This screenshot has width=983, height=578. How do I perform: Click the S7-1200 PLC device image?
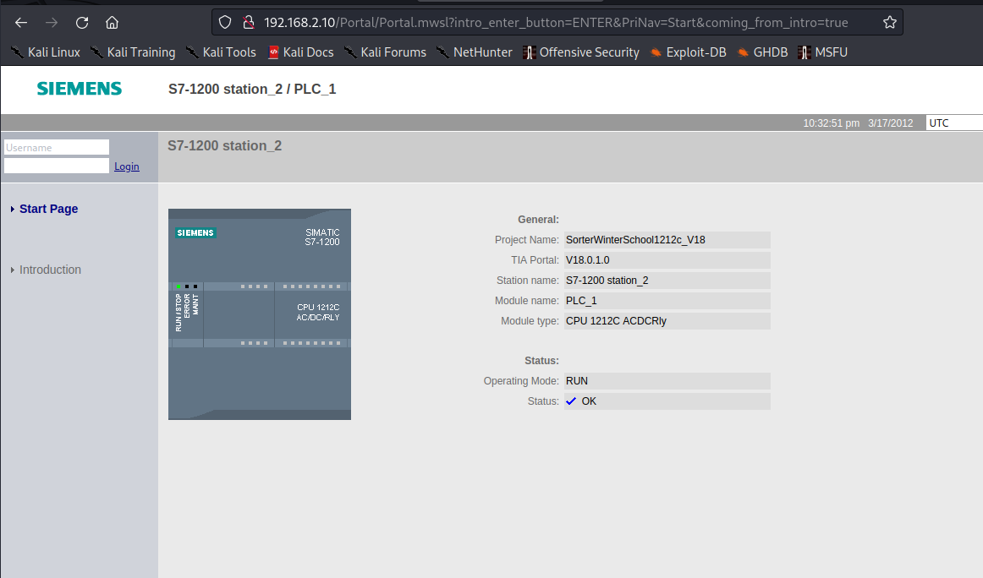coord(260,314)
